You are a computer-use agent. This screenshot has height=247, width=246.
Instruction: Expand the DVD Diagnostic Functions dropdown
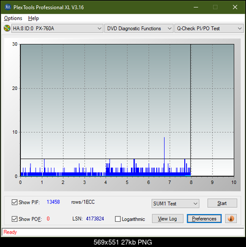coord(139,29)
